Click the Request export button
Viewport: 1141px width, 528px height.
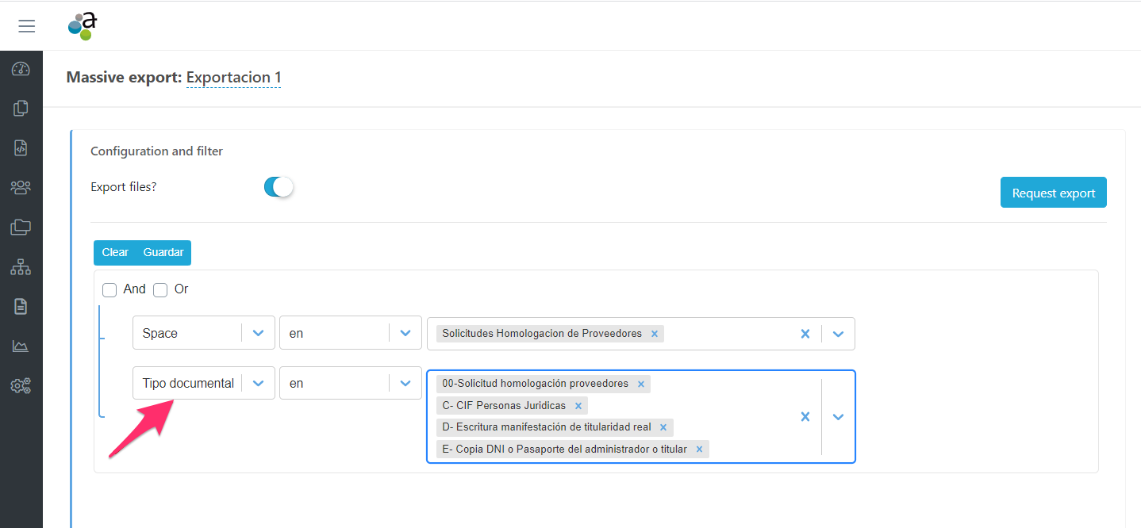[x=1053, y=193]
